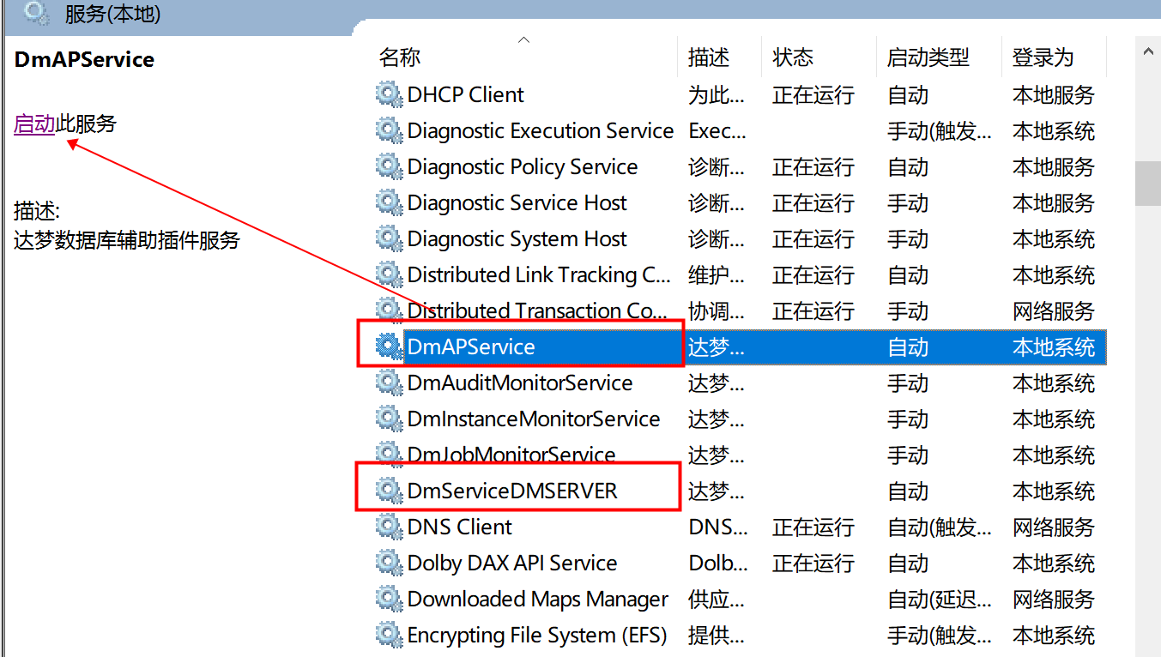The image size is (1161, 657).
Task: Click the gear icon beside Encrypting File System
Action: coord(390,635)
